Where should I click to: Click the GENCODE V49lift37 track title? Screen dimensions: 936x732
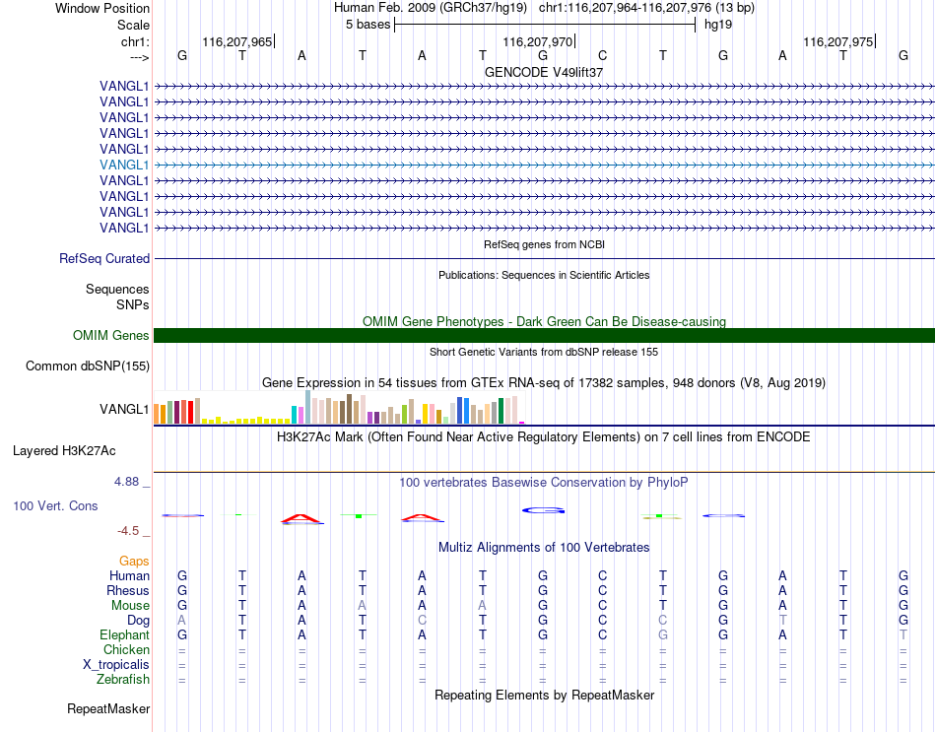point(544,72)
